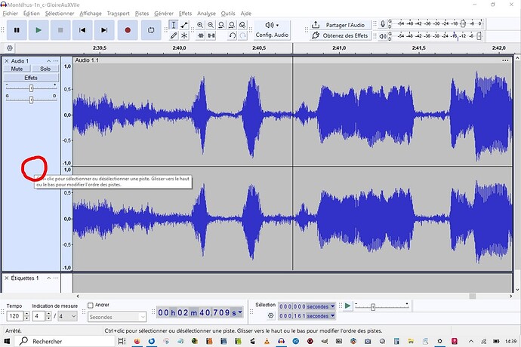Mute the Audio 1 track

point(16,69)
